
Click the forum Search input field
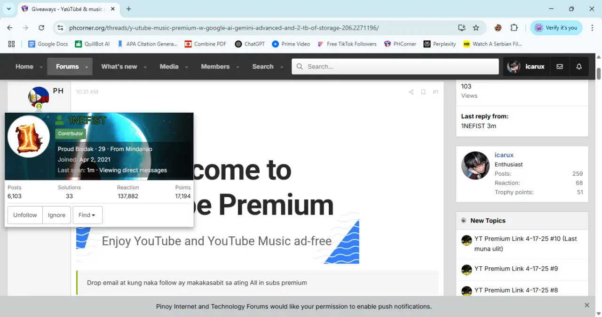pos(395,67)
